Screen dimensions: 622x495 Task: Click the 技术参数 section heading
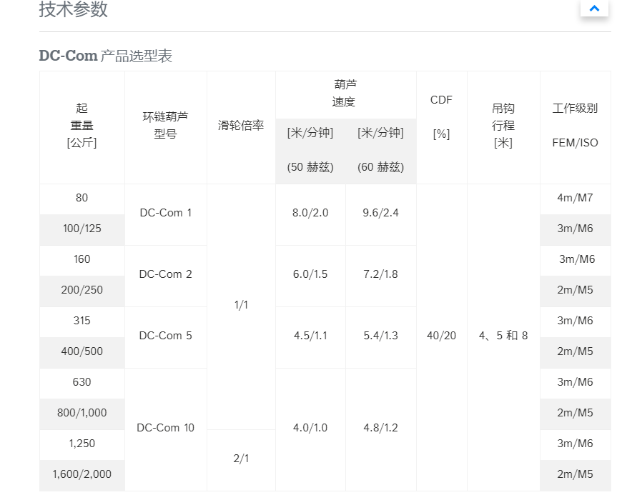(x=74, y=9)
